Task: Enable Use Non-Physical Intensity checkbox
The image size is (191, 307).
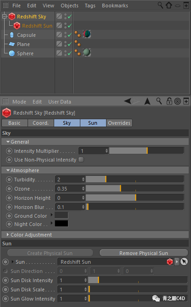Action: coord(81,160)
